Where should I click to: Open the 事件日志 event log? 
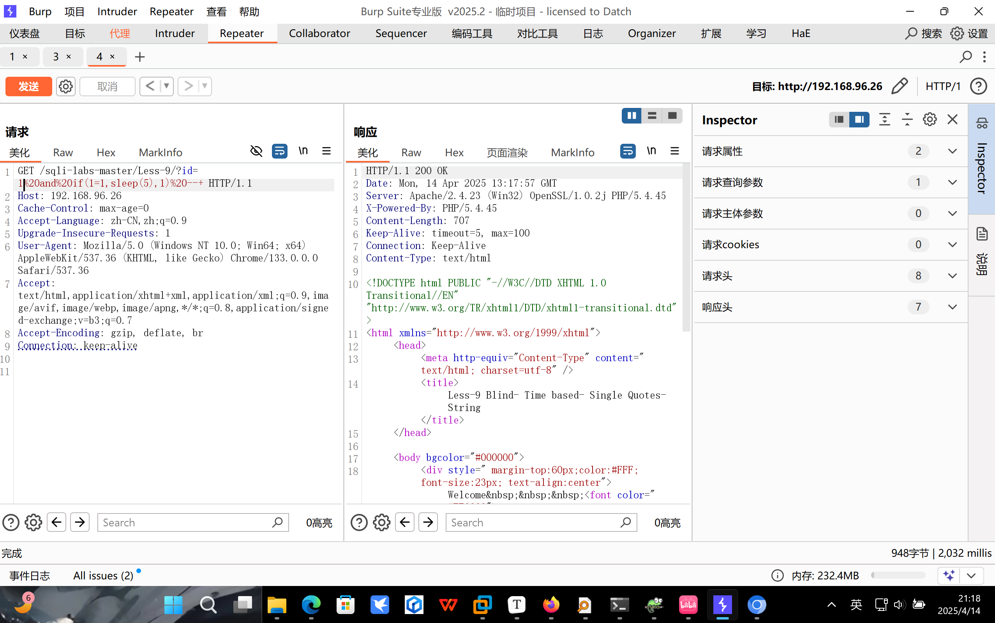[x=30, y=575]
